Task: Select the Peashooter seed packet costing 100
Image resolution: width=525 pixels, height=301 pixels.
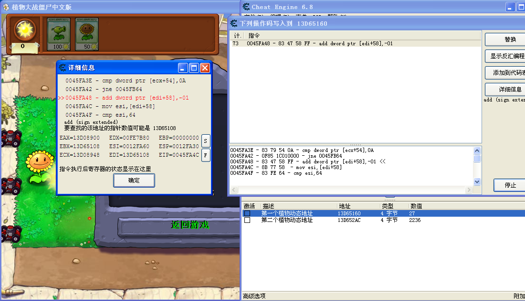Action: [x=59, y=34]
